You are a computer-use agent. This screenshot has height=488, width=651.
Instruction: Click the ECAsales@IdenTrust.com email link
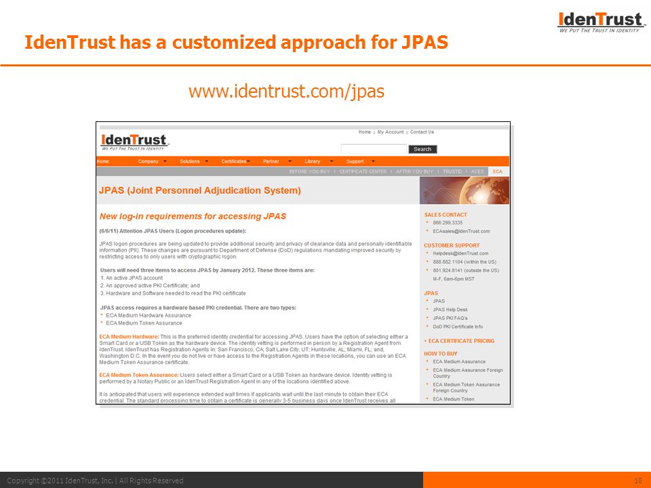click(x=461, y=231)
